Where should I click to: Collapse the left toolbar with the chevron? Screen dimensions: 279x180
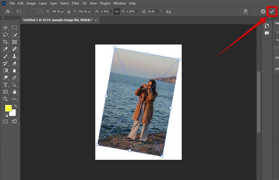click(x=3, y=17)
